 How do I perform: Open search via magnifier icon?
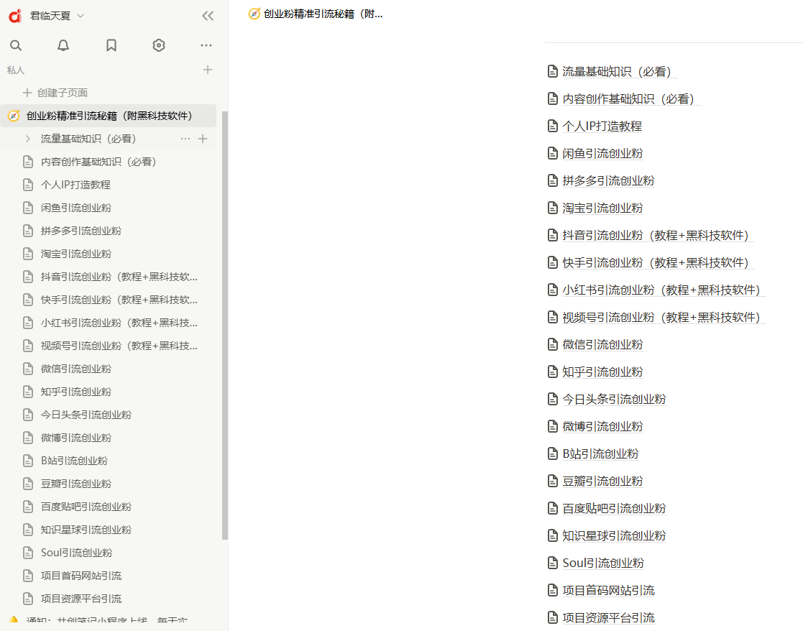pos(16,45)
